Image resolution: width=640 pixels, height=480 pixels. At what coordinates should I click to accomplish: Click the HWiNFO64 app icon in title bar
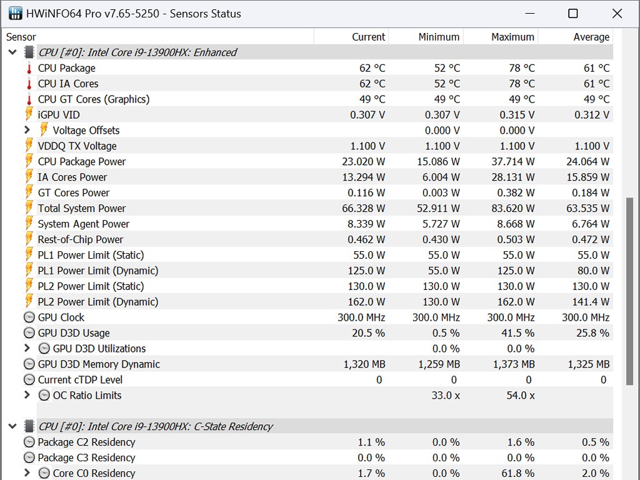[x=15, y=13]
